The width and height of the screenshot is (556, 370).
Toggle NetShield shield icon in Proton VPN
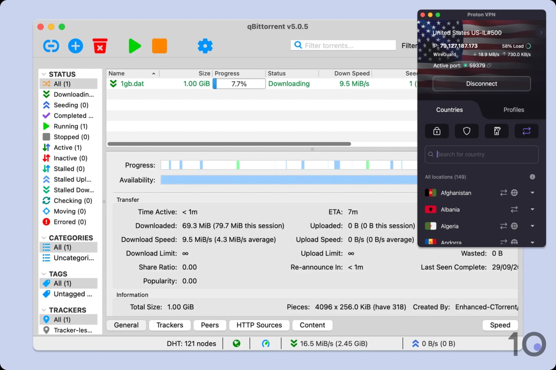[467, 131]
